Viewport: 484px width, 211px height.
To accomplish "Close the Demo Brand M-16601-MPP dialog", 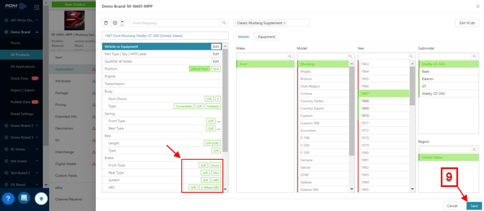I will 478,6.
